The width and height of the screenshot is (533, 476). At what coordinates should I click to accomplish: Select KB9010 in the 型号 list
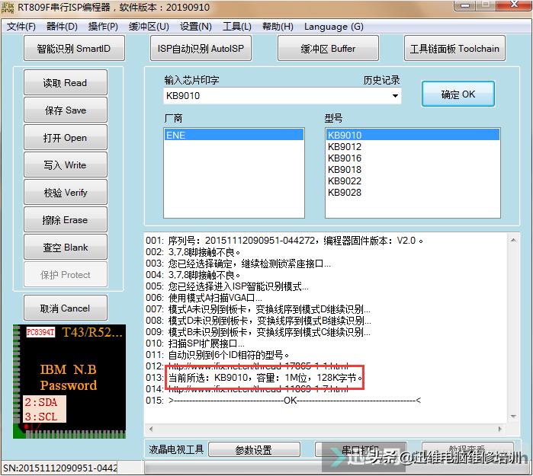(x=413, y=135)
